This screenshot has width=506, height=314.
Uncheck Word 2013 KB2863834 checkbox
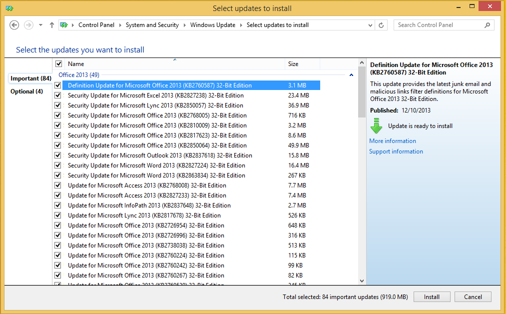point(58,175)
